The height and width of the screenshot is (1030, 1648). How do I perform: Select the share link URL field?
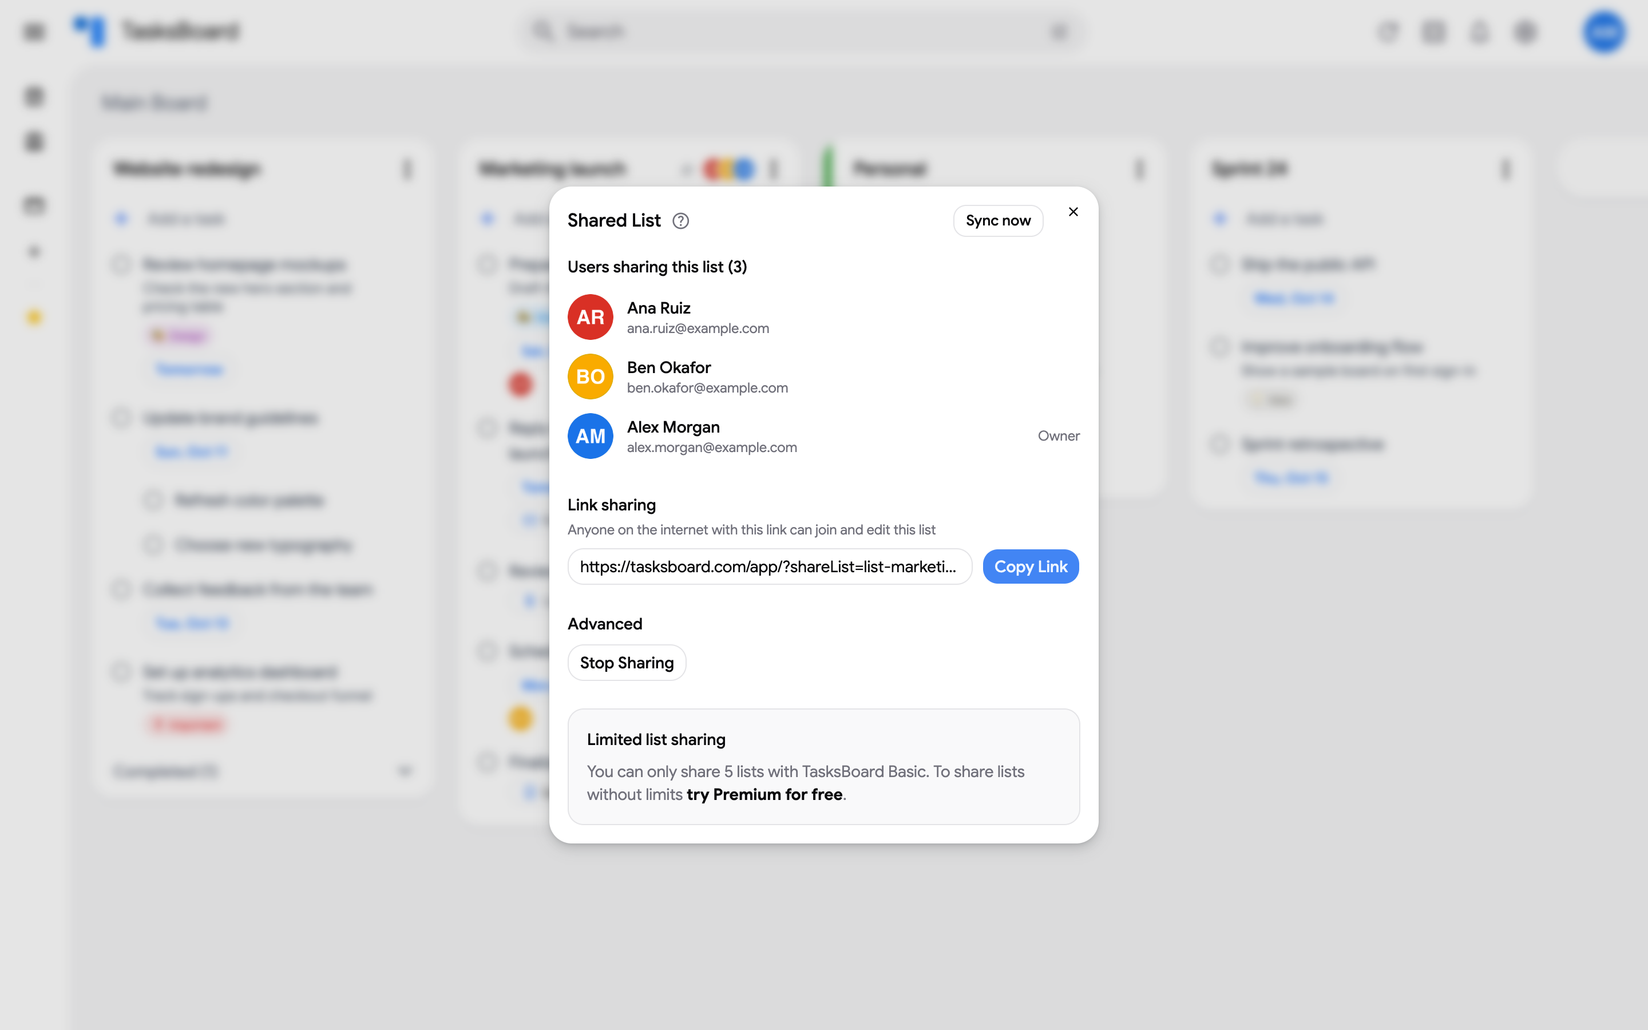click(x=770, y=566)
